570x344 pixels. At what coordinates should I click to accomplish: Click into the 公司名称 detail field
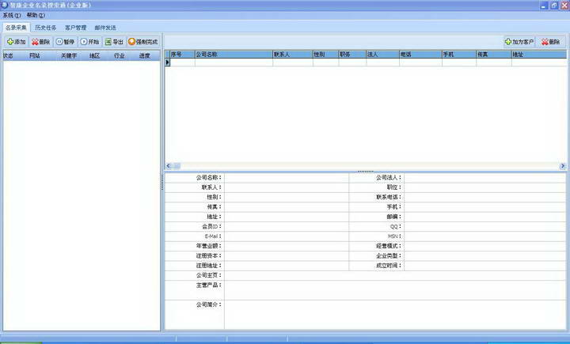click(x=287, y=178)
